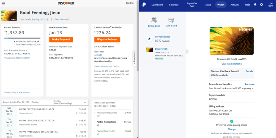Viewport: 276px width, 138px height.
Task: Click green Preferred checkmark icon
Action: 232,121
